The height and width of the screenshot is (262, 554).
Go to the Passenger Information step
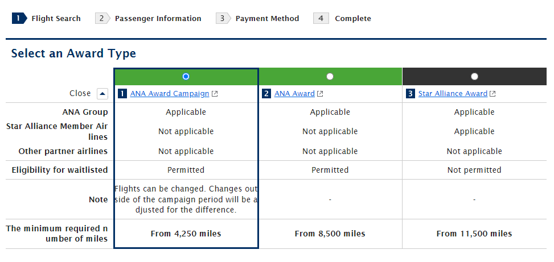(158, 19)
